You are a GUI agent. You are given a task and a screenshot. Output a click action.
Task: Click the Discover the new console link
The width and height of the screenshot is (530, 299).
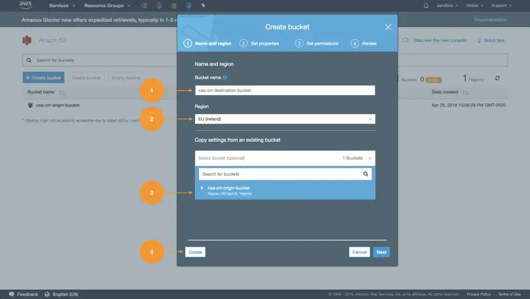[440, 40]
